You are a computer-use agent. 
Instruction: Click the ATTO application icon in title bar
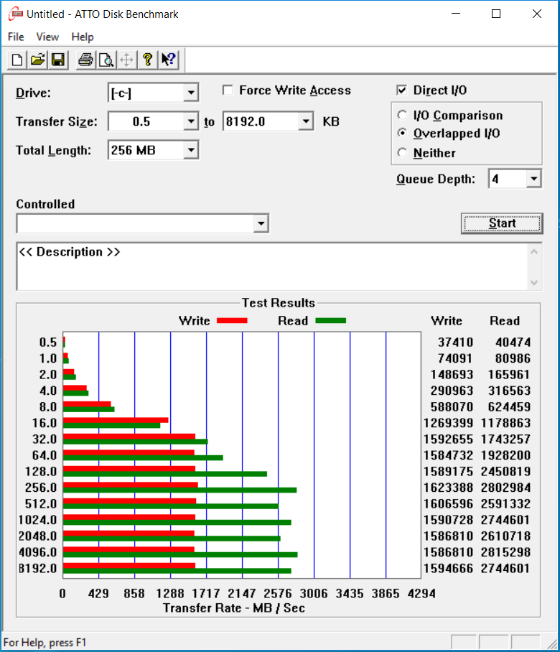point(15,14)
